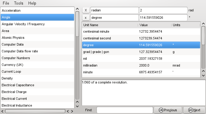The height and width of the screenshot is (114, 206).
Task: Select centesimal second row
Action: [x=141, y=38]
